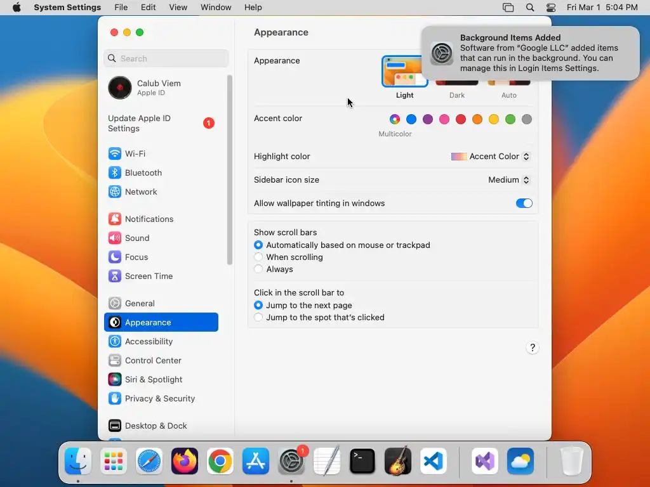Open Control Center settings

[x=161, y=361]
